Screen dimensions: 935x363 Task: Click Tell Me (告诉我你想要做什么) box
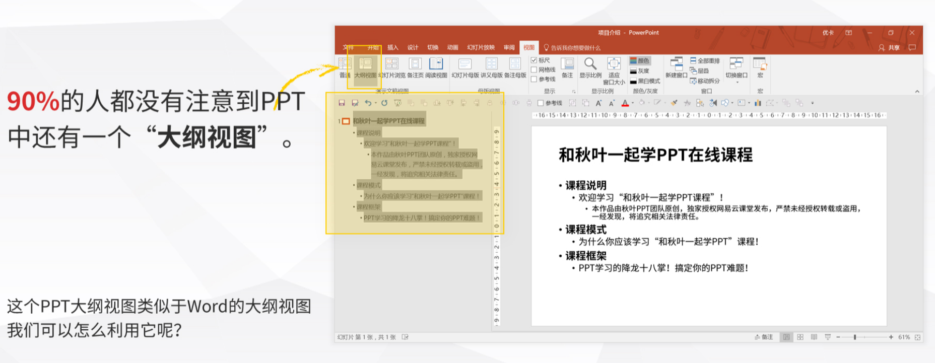(x=572, y=48)
